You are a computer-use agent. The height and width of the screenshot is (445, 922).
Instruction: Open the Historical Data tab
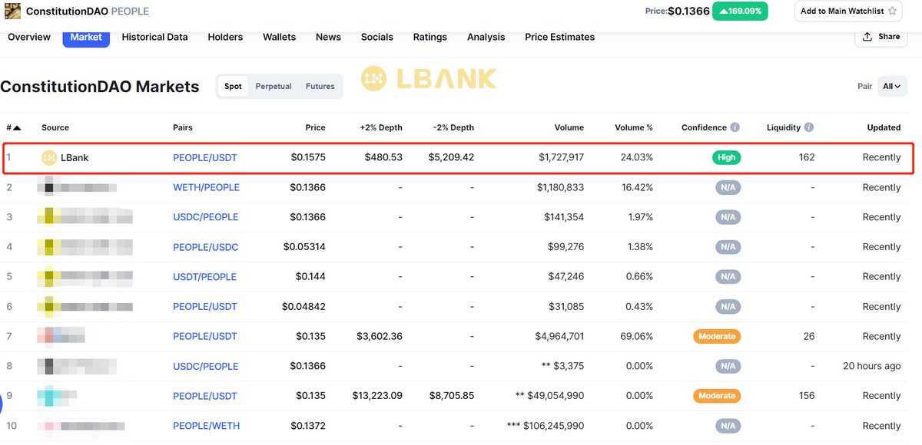pos(154,37)
